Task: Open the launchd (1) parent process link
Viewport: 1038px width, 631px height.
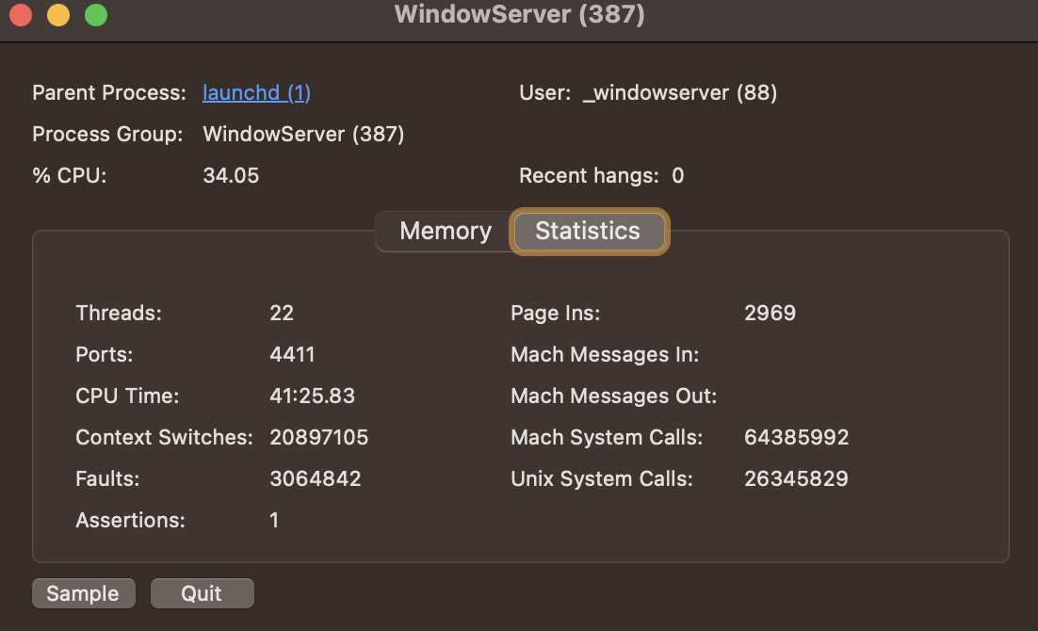Action: pyautogui.click(x=256, y=93)
